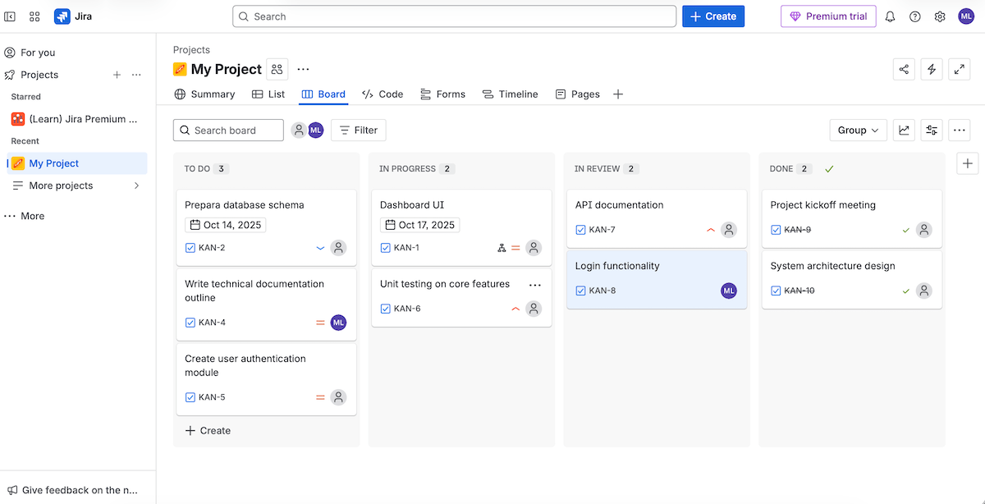The width and height of the screenshot is (985, 504).
Task: Click inside the Search board field
Action: (230, 130)
